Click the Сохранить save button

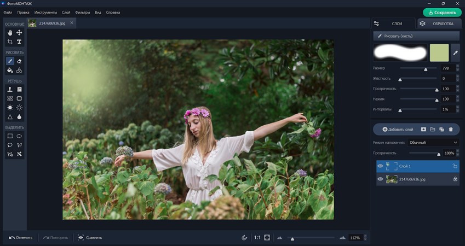(x=442, y=12)
